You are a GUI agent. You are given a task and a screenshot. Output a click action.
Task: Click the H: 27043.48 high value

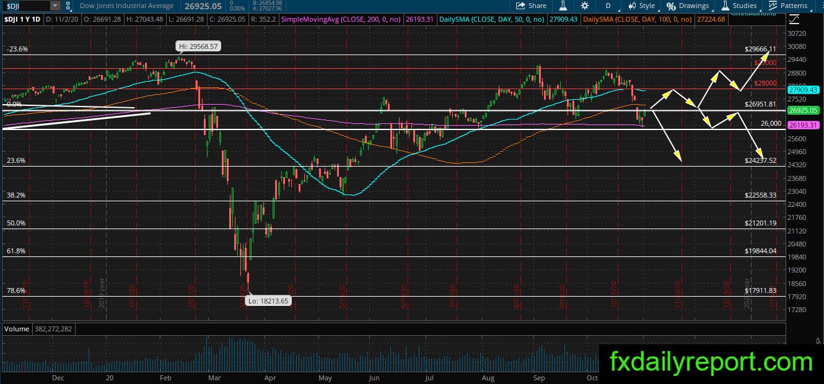click(x=146, y=20)
